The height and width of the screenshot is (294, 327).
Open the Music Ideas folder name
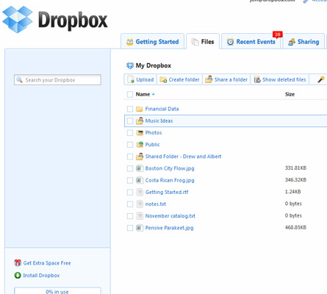pos(159,121)
